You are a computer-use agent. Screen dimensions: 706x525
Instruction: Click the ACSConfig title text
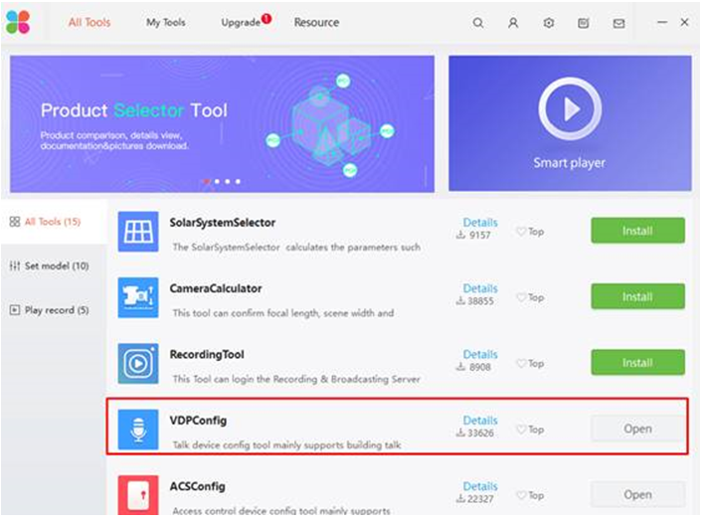[197, 486]
